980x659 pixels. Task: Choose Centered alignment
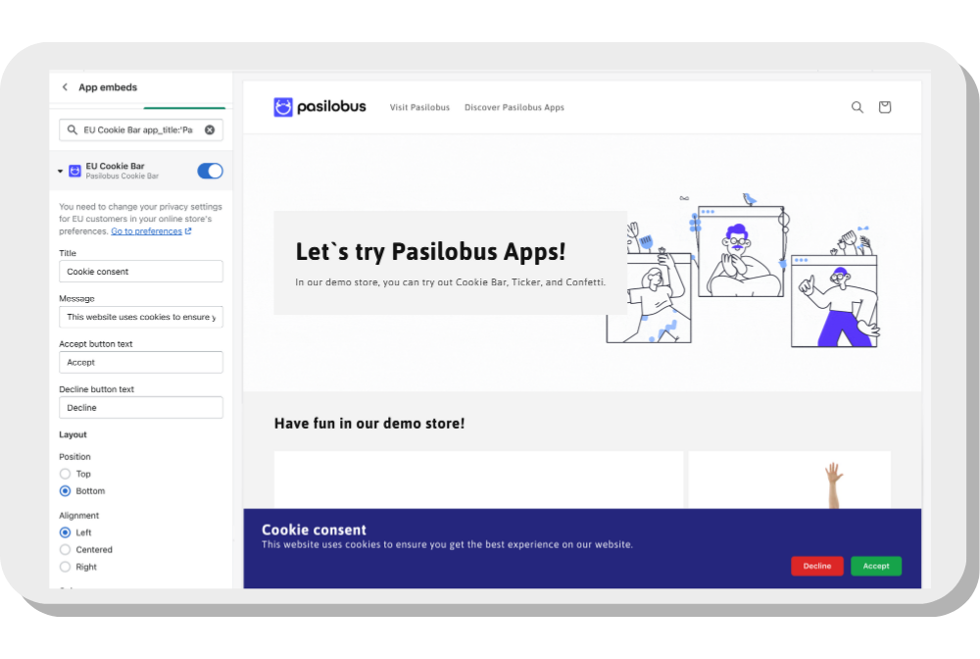66,549
